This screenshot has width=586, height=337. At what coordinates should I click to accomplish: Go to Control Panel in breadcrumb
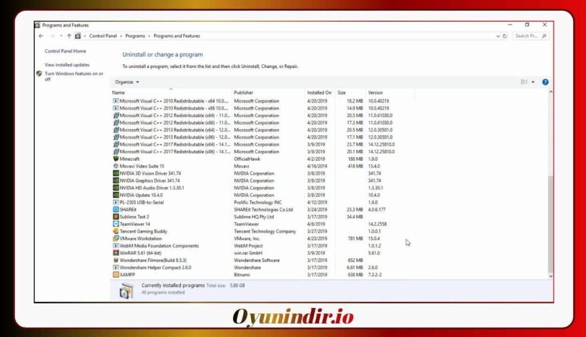pos(103,36)
